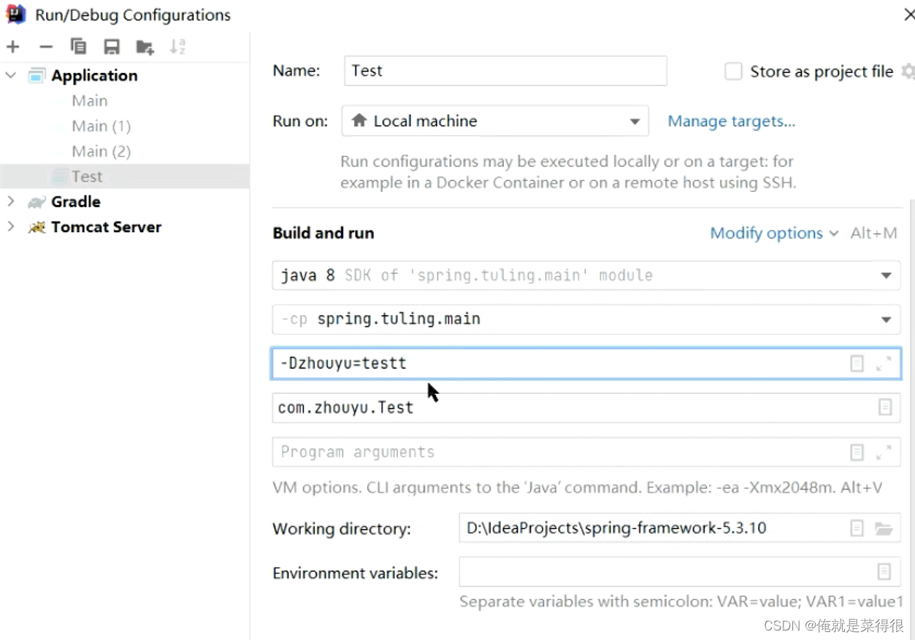Open the Manage targets link

point(732,121)
